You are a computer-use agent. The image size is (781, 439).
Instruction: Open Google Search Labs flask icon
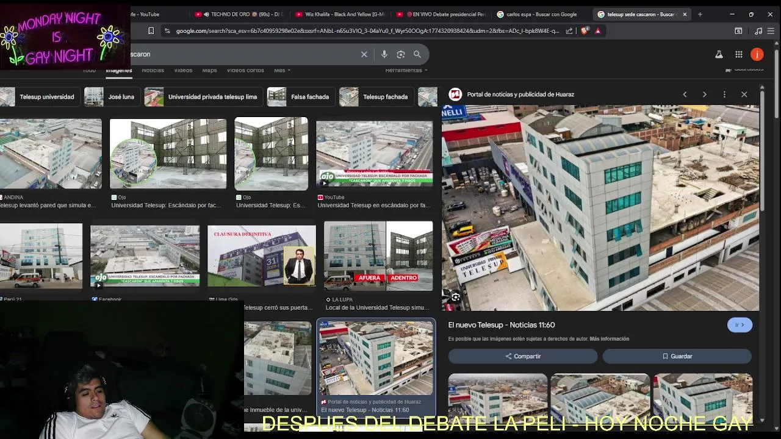pos(719,54)
